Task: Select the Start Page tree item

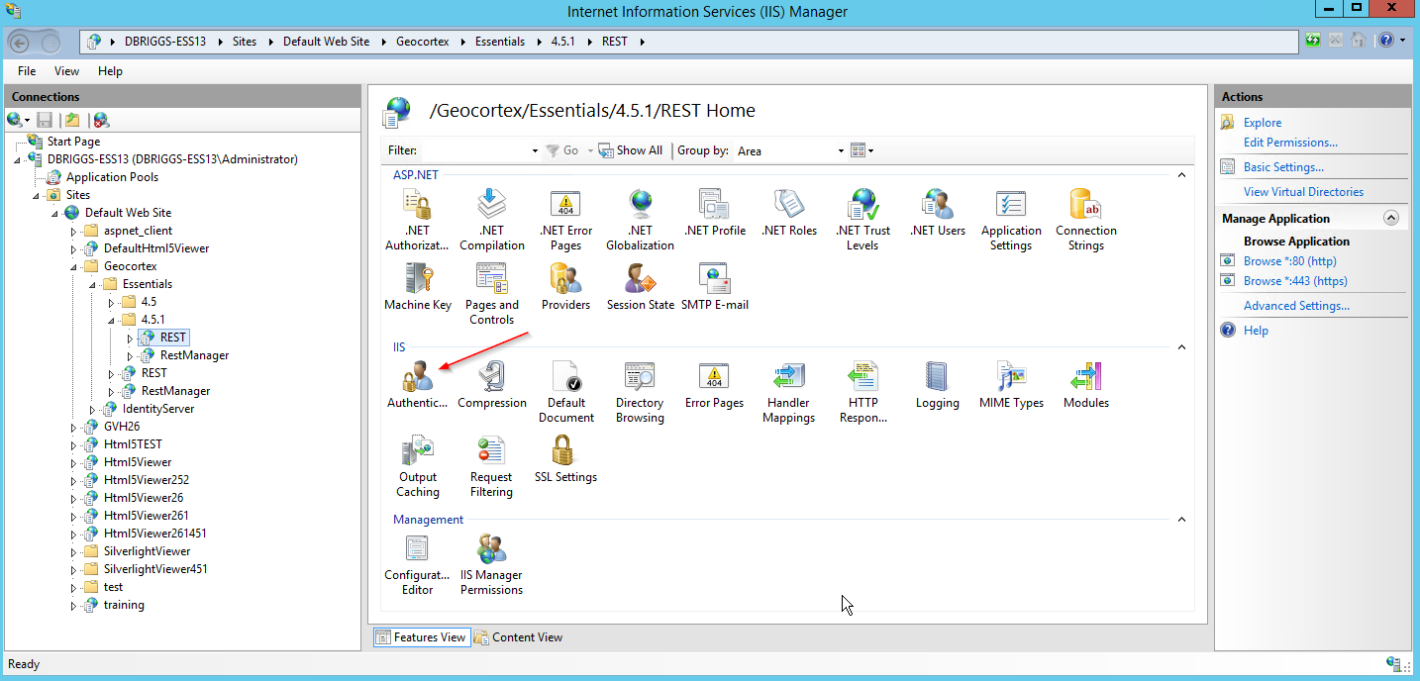Action: point(73,142)
